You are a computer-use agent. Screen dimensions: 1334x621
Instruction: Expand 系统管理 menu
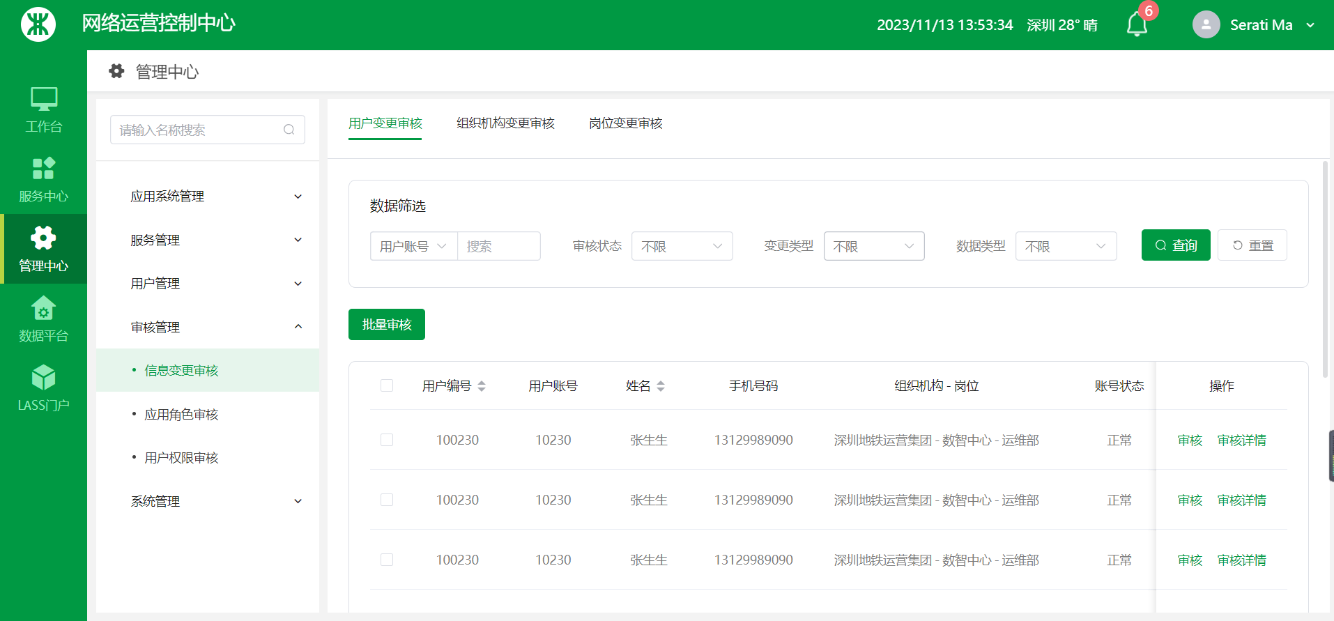click(x=208, y=501)
